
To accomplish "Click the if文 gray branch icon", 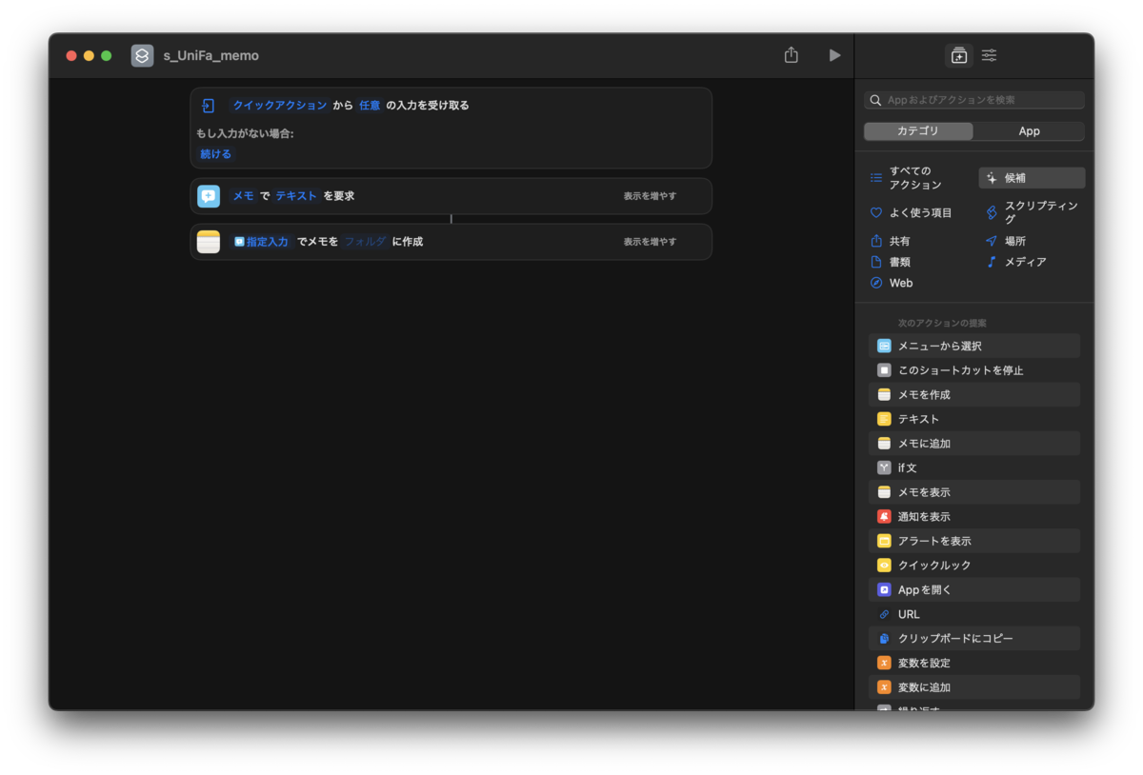I will [x=884, y=467].
